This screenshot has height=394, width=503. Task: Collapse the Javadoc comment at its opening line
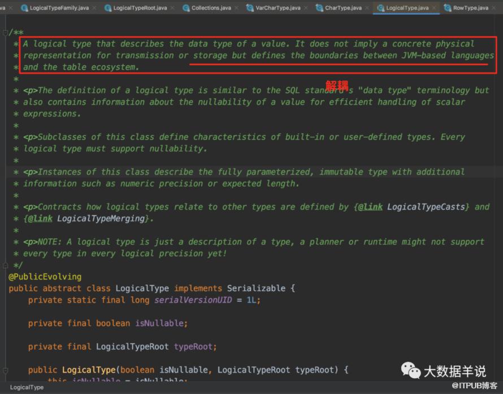pyautogui.click(x=5, y=32)
